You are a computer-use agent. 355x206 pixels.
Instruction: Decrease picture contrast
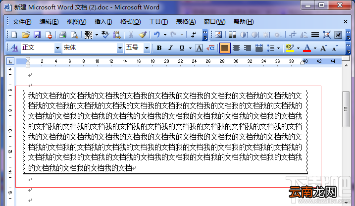click(x=255, y=35)
